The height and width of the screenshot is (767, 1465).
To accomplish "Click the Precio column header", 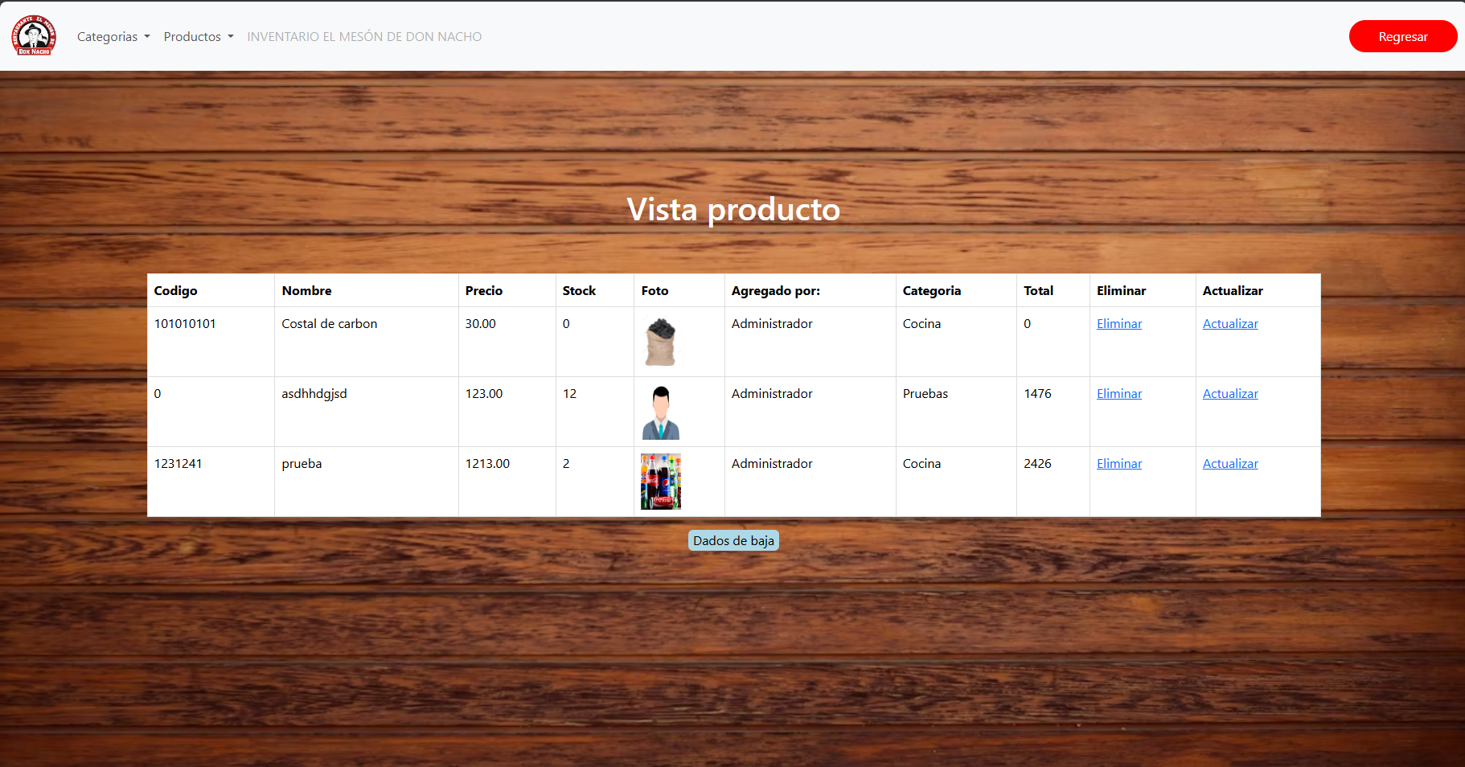I will coord(483,291).
